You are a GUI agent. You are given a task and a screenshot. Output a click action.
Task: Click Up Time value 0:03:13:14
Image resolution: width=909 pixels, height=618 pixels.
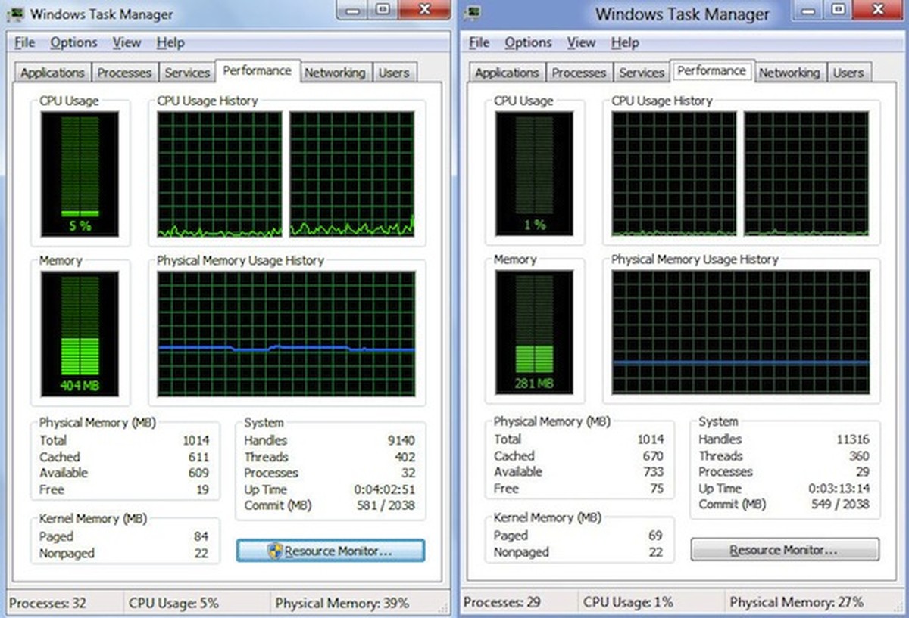(x=839, y=488)
